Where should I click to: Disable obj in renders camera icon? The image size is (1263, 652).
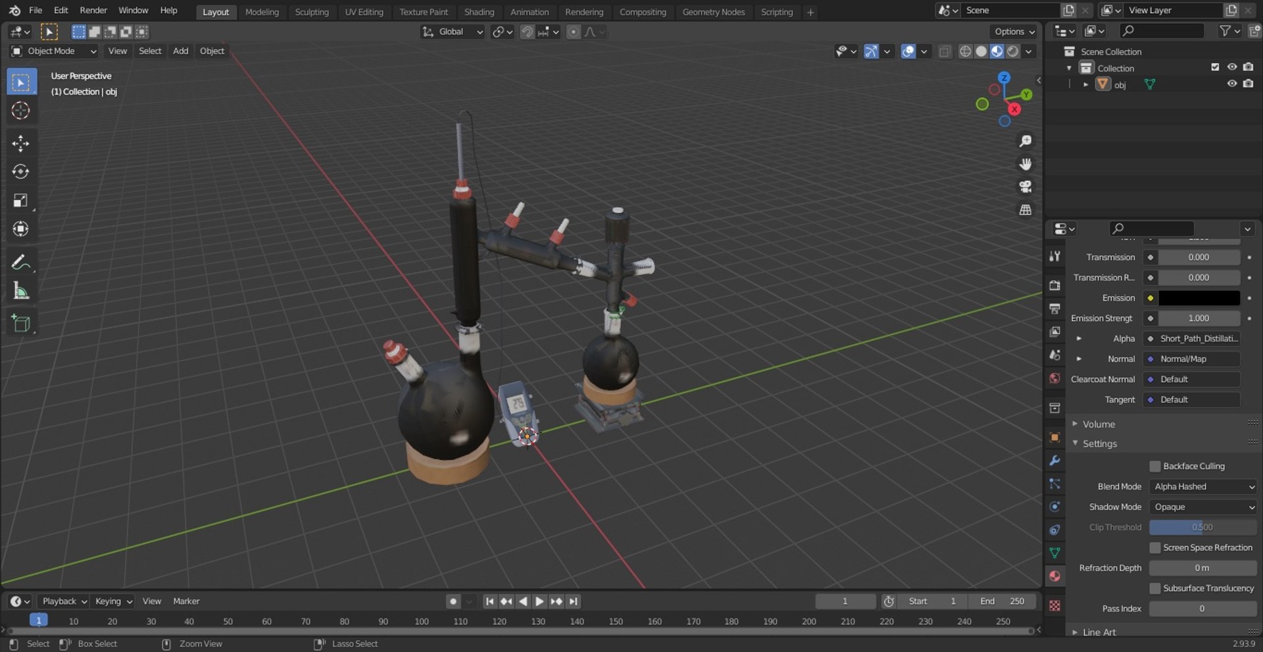coord(1248,84)
